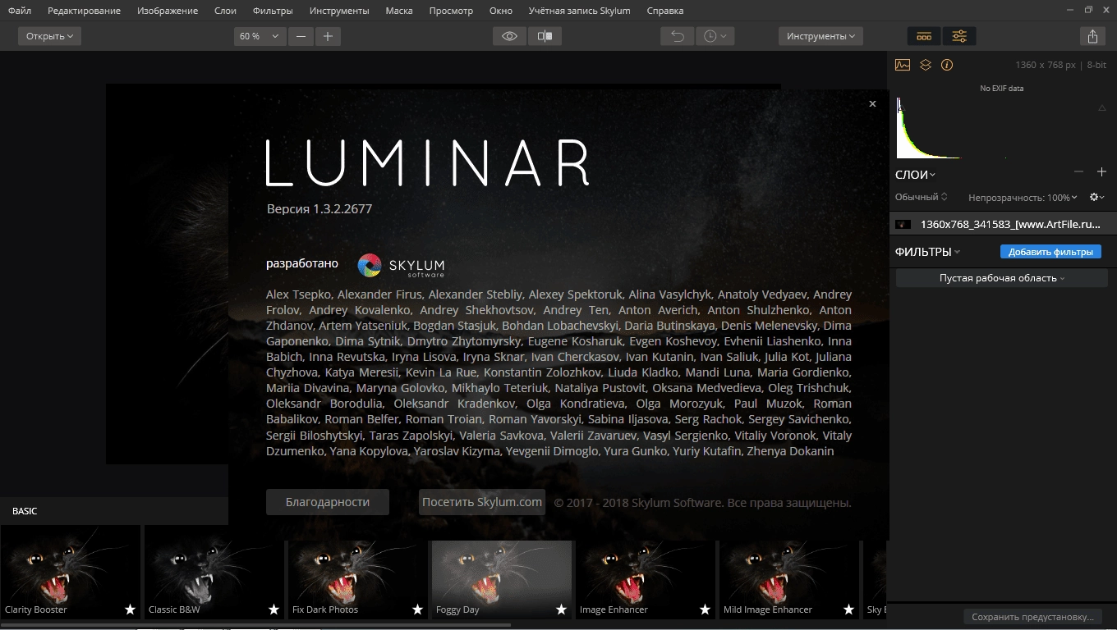Image resolution: width=1117 pixels, height=630 pixels.
Task: Favorite the Image Enhancer preset star
Action: point(705,609)
